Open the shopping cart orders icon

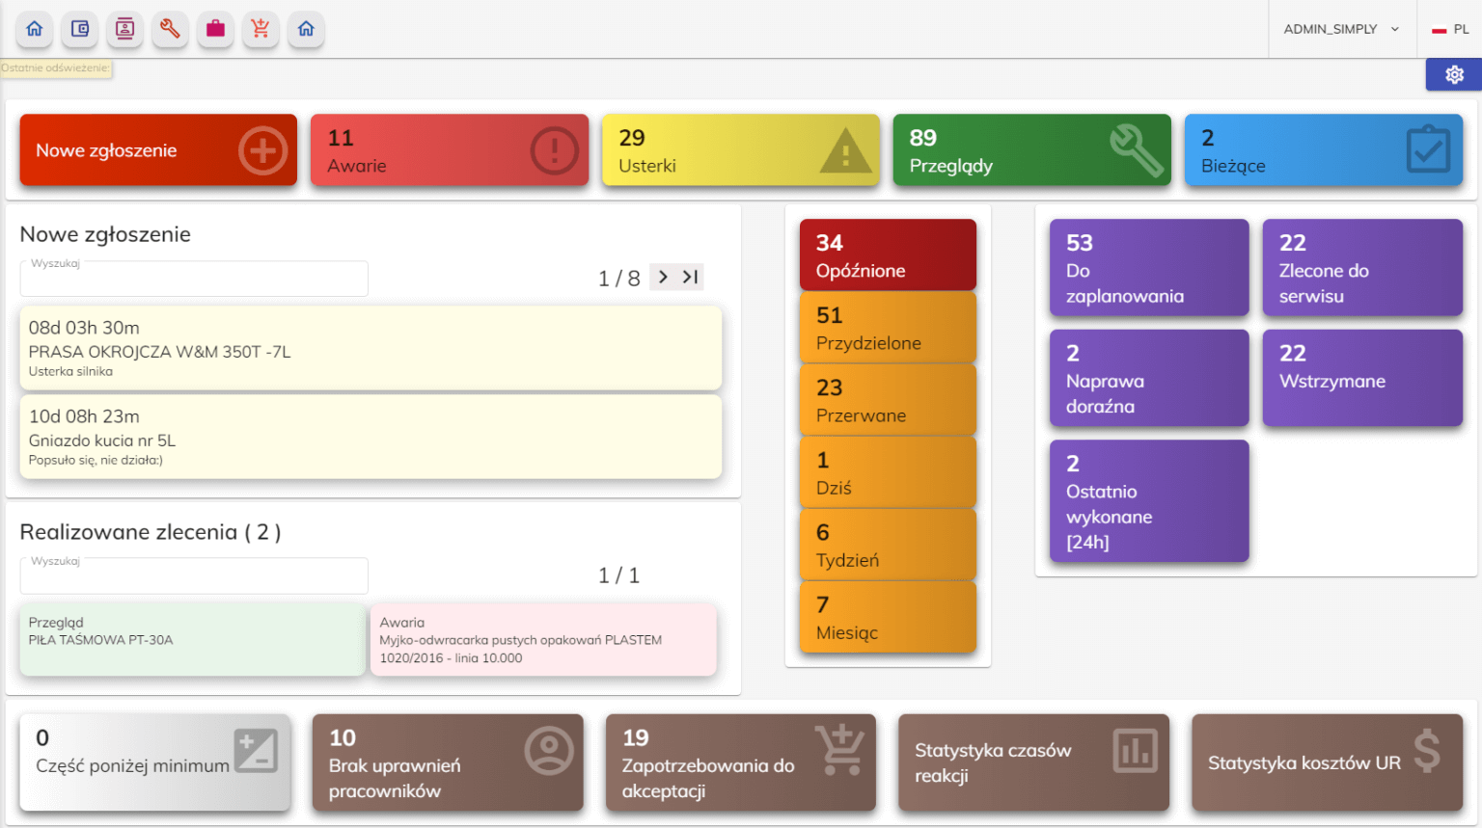coord(261,30)
